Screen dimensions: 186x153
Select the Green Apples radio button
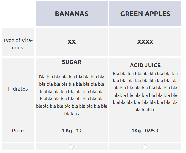(x=145, y=147)
